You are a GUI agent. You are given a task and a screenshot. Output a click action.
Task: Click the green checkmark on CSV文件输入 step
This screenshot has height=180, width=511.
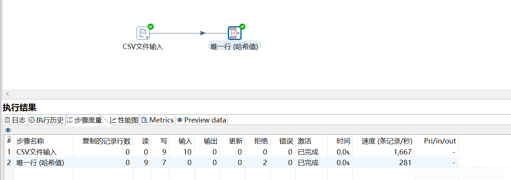[151, 27]
